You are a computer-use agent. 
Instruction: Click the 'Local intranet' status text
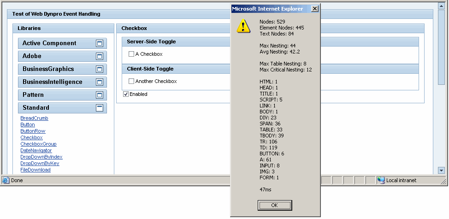(401, 181)
